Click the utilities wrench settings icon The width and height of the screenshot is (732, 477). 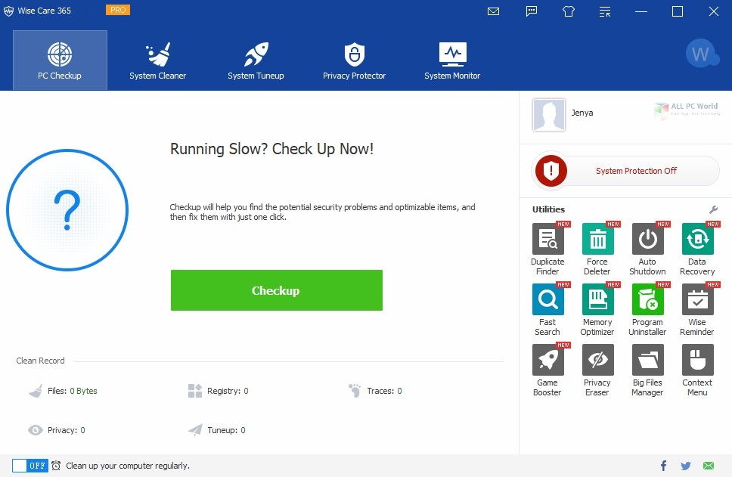tap(713, 209)
